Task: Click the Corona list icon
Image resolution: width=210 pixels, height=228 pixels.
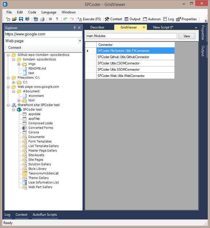Action: pos(25,133)
